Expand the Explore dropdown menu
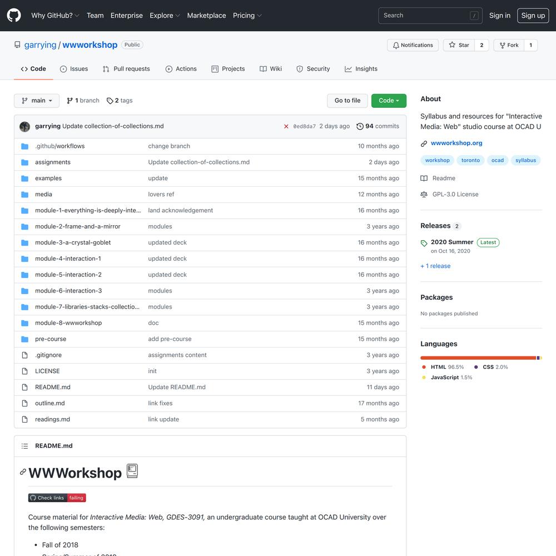 click(x=165, y=15)
